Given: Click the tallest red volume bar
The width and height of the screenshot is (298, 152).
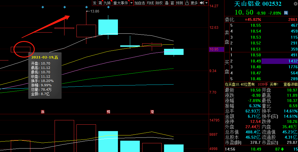Looking at the screenshot, I should pyautogui.click(x=64, y=136).
